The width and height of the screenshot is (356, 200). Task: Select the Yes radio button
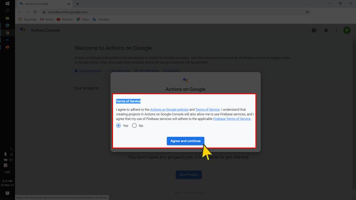(118, 126)
